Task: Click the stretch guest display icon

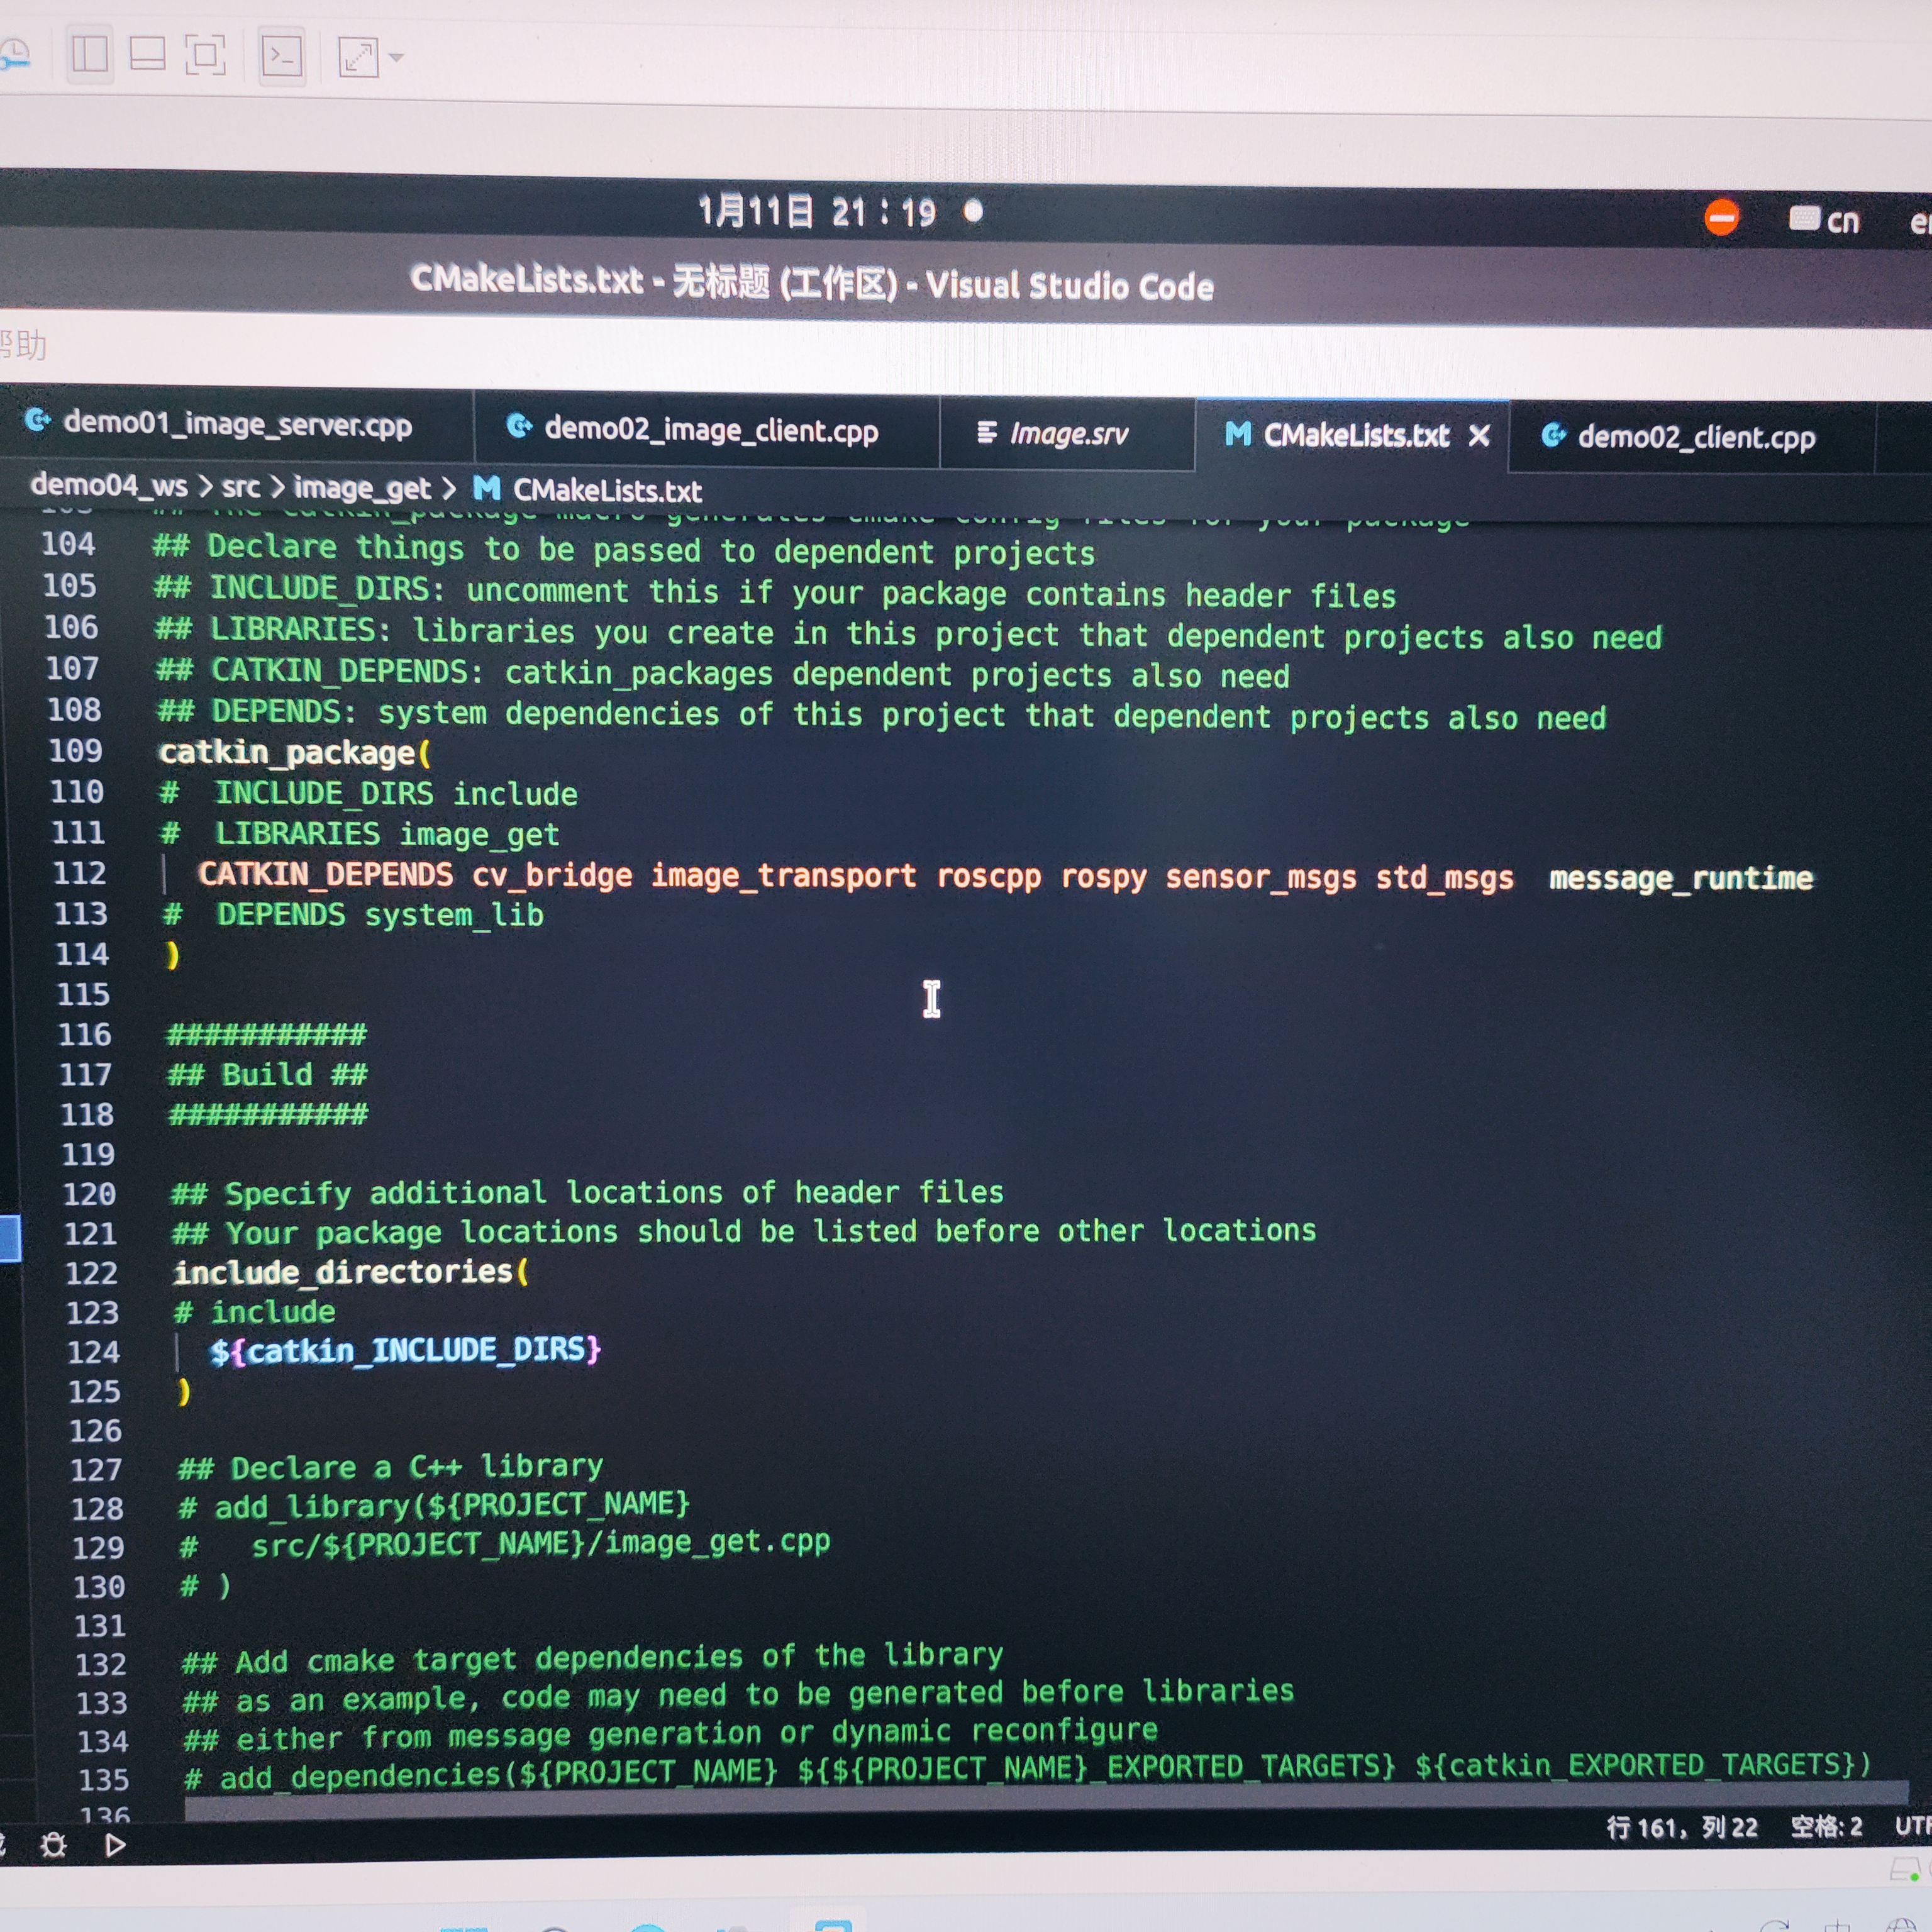Action: pos(358,57)
